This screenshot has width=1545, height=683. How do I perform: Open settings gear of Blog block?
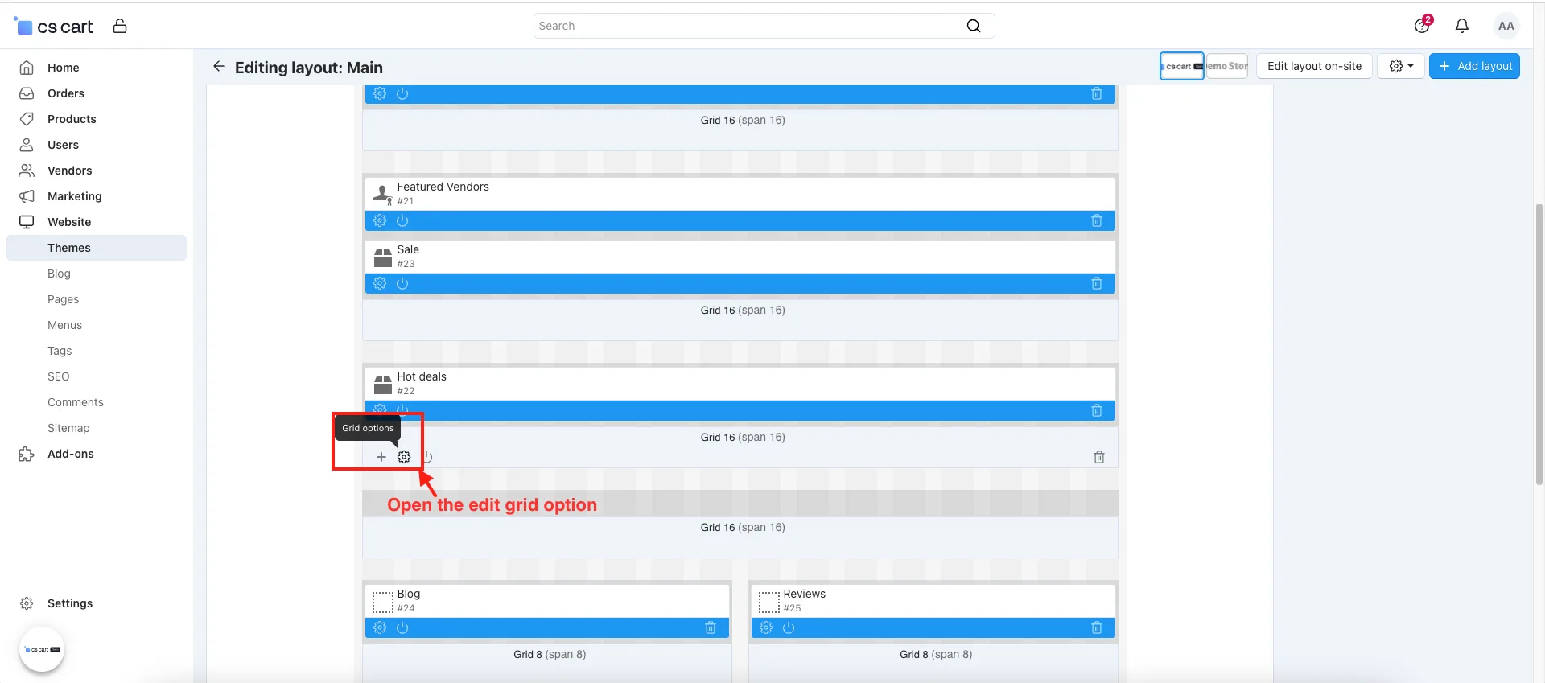coord(380,627)
